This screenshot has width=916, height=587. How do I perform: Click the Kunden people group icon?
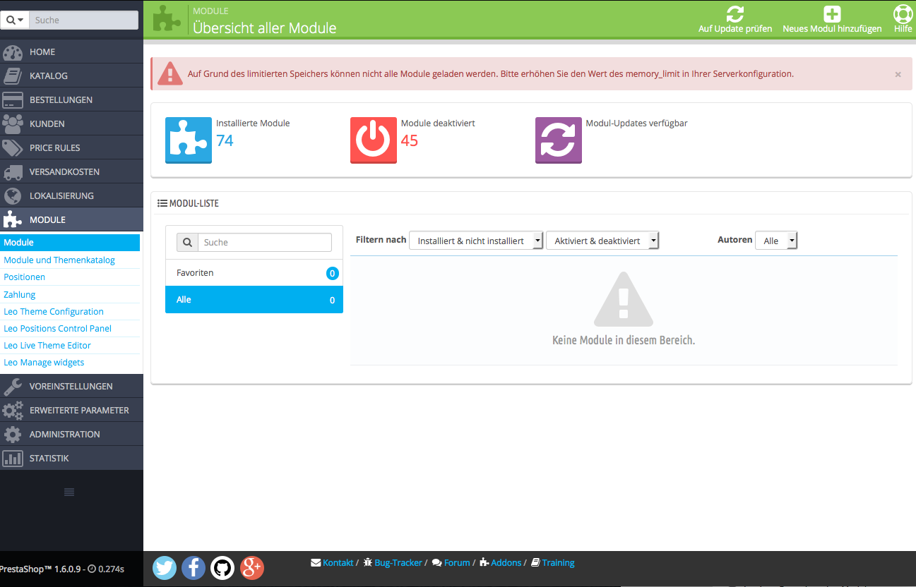(13, 124)
